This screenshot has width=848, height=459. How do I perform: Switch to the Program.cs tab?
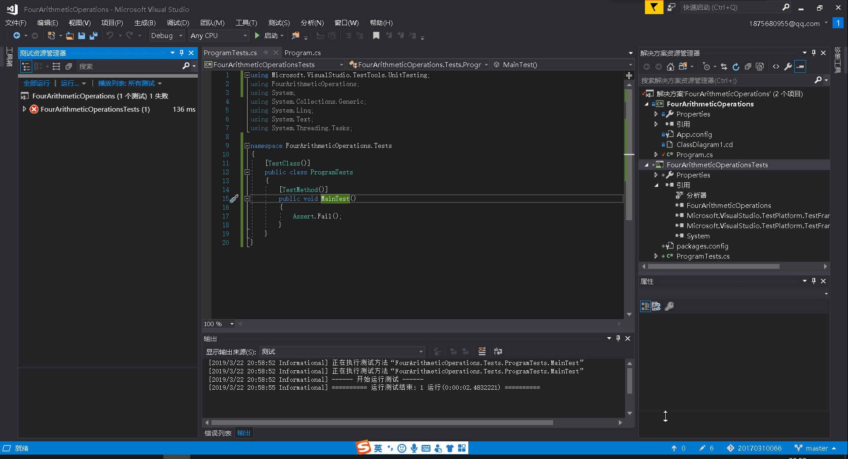pos(302,53)
